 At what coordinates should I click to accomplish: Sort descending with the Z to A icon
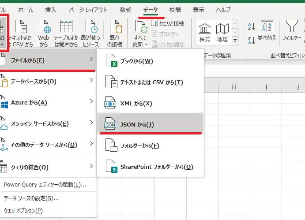coord(251,41)
